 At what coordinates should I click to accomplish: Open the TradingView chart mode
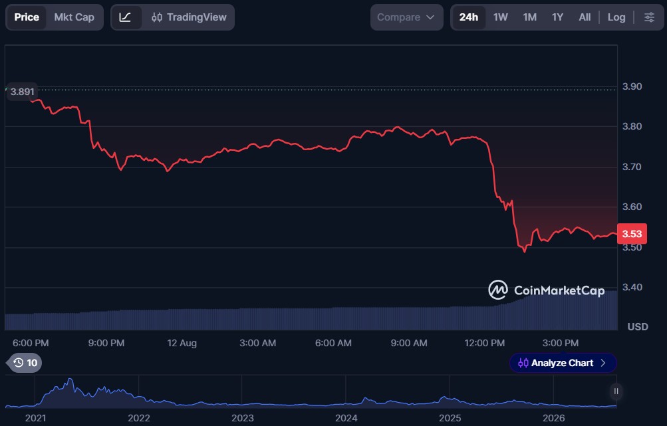click(x=189, y=17)
